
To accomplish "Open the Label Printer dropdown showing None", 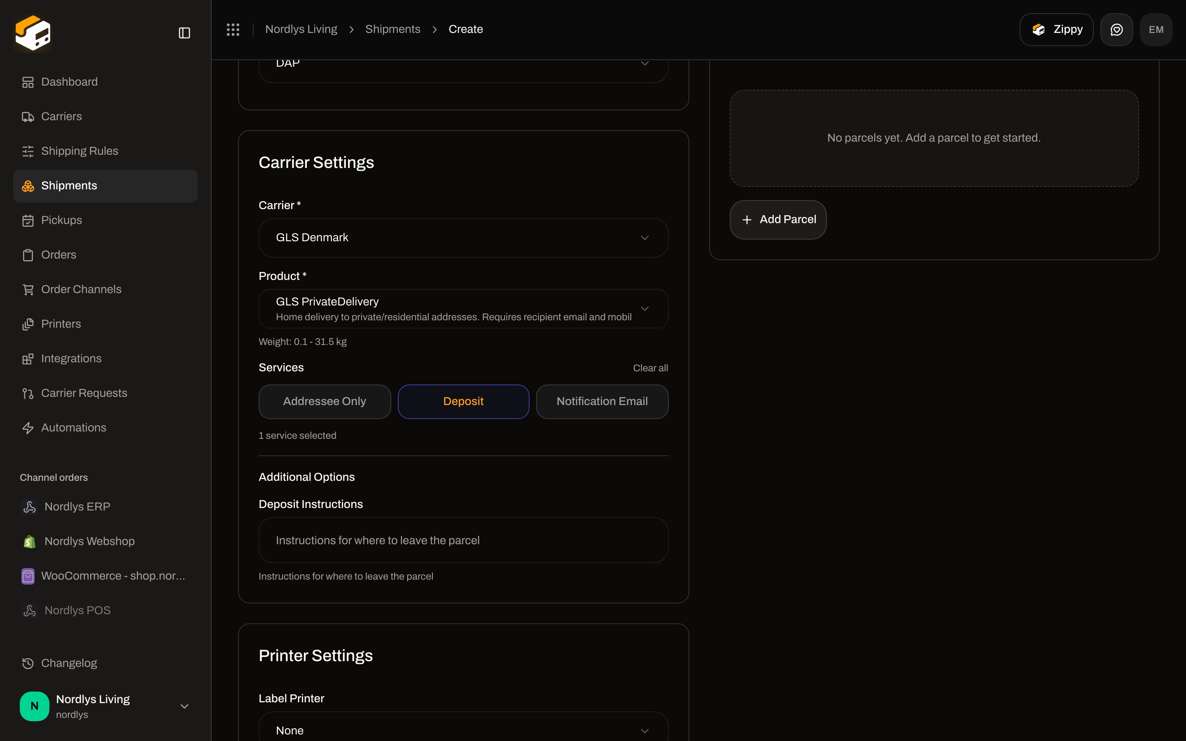I will click(463, 726).
